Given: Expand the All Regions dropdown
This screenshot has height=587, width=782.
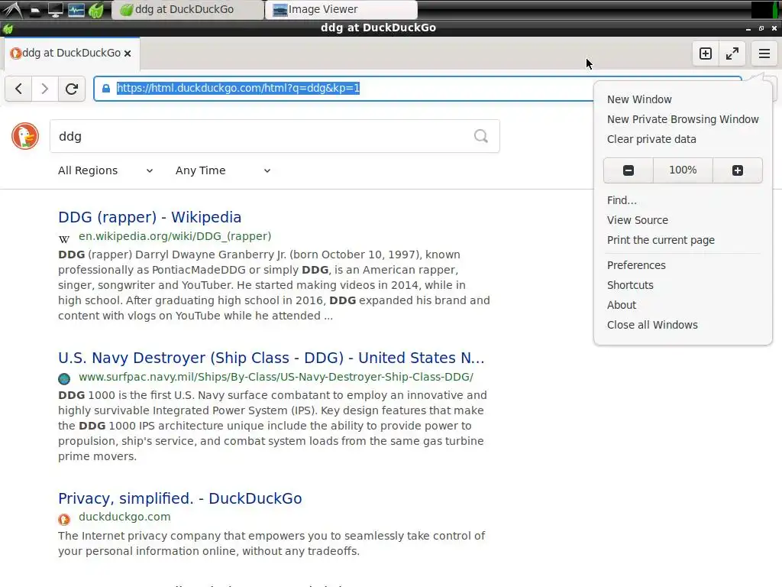Looking at the screenshot, I should [x=105, y=170].
